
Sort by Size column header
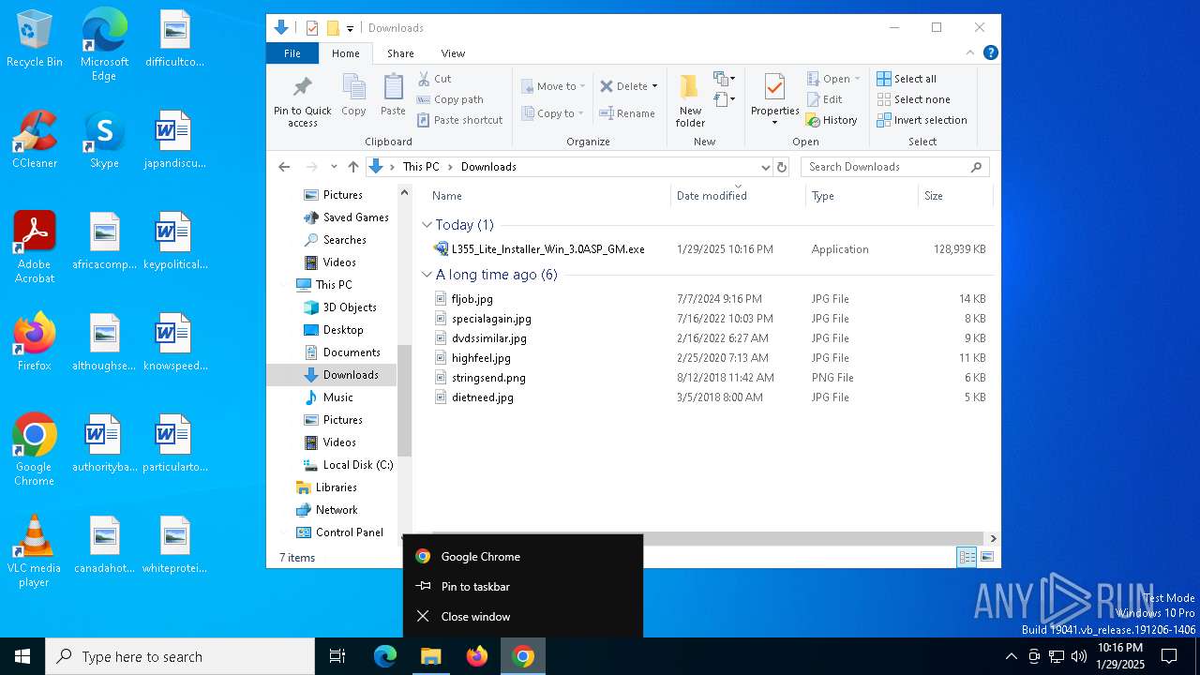click(954, 196)
